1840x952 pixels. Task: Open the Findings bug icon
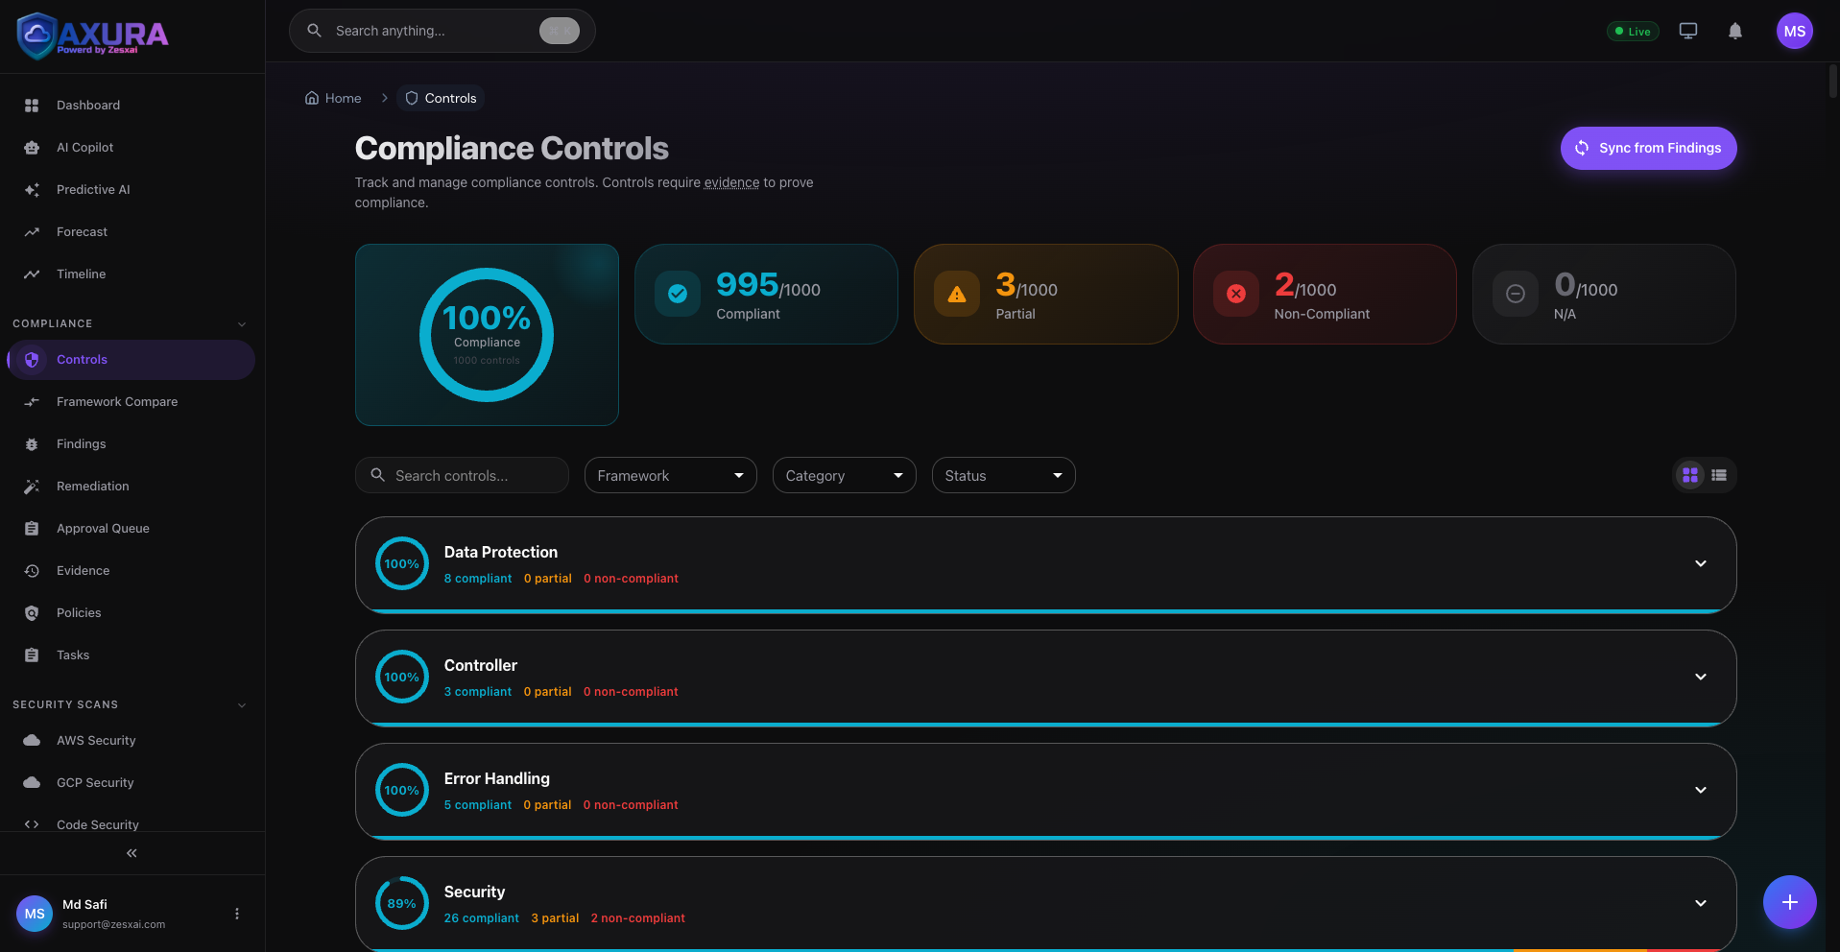pyautogui.click(x=32, y=444)
